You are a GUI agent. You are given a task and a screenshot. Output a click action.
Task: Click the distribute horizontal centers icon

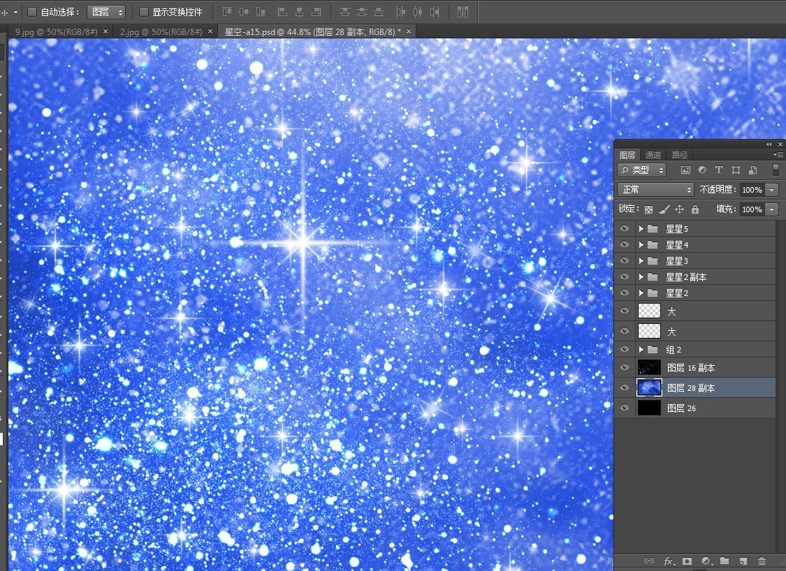[418, 12]
